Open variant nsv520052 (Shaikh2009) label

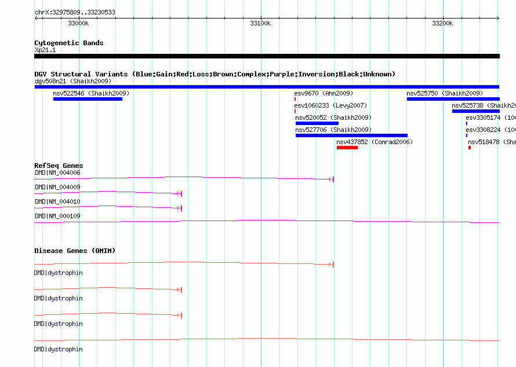click(333, 118)
